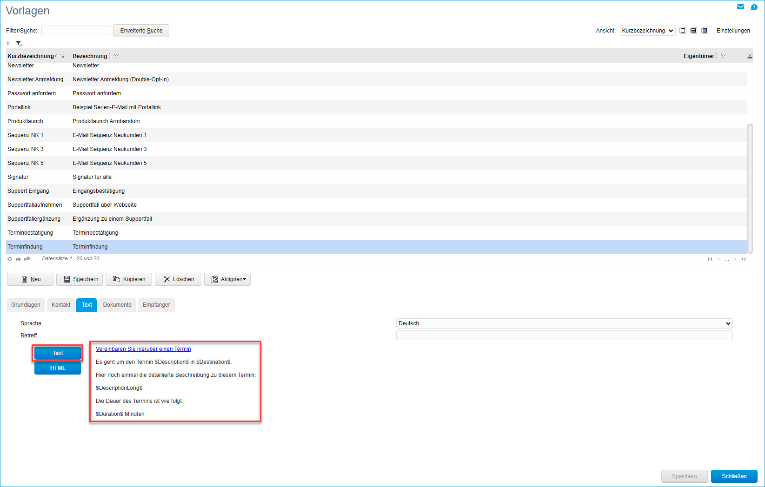Go to the previous page of records
The width and height of the screenshot is (765, 487).
[718, 259]
